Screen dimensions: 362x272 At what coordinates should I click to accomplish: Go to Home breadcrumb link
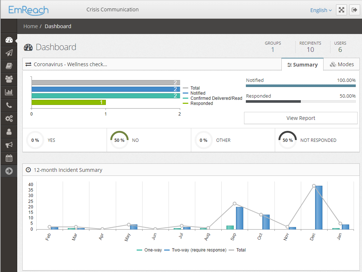pos(30,26)
